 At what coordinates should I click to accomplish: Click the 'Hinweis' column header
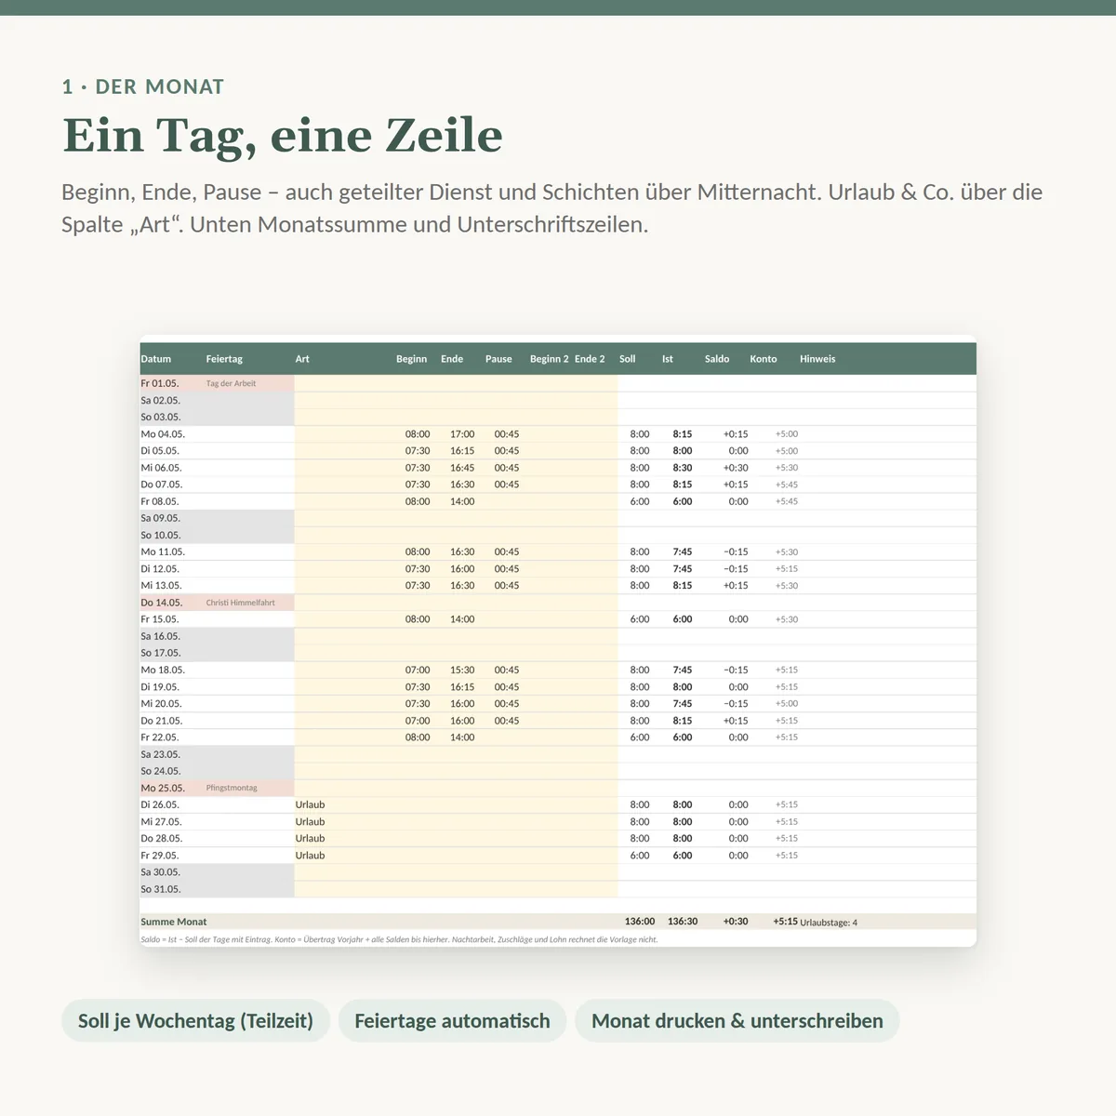[x=817, y=359]
